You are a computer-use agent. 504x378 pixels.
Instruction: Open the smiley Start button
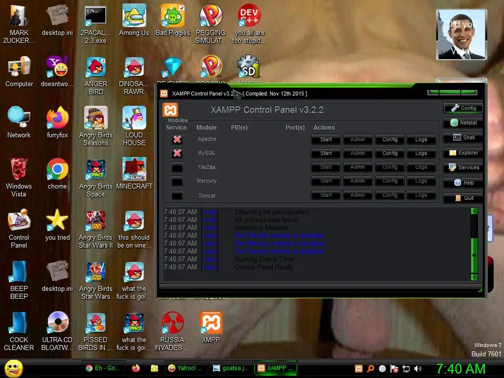pyautogui.click(x=13, y=369)
